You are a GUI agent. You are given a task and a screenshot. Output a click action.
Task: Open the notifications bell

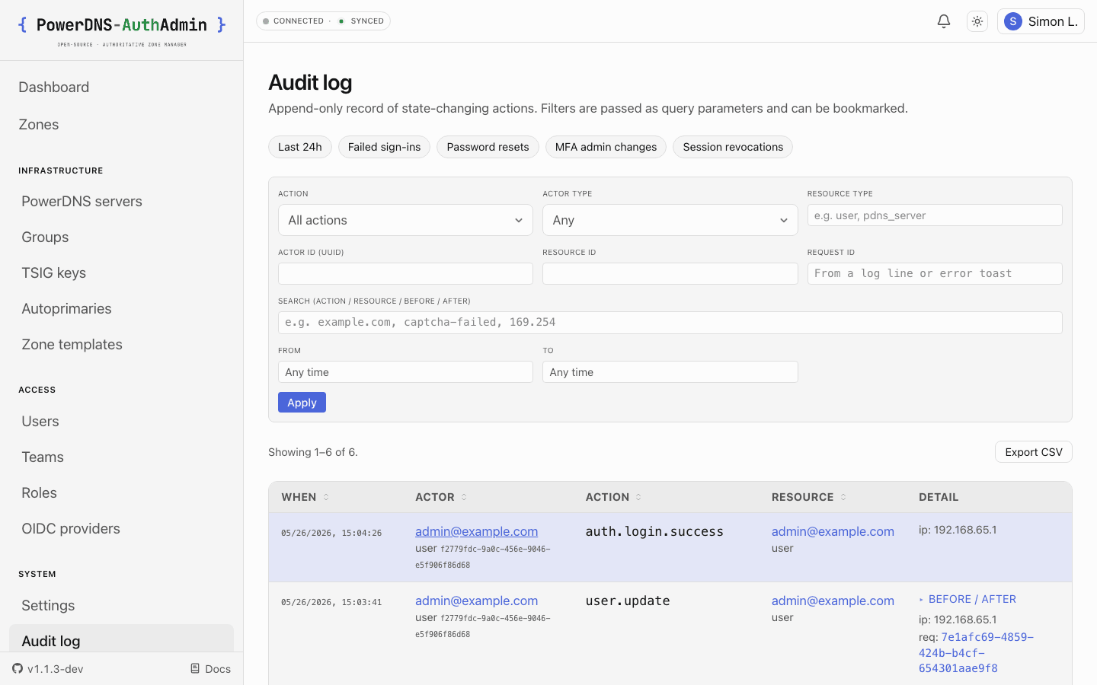[944, 21]
